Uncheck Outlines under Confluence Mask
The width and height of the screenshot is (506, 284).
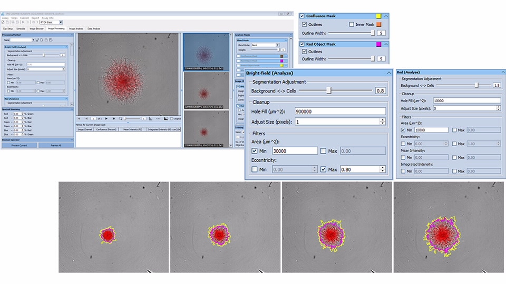tap(305, 25)
